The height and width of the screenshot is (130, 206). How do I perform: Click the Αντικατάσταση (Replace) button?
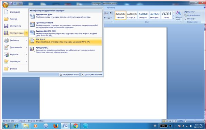pyautogui.click(x=192, y=15)
